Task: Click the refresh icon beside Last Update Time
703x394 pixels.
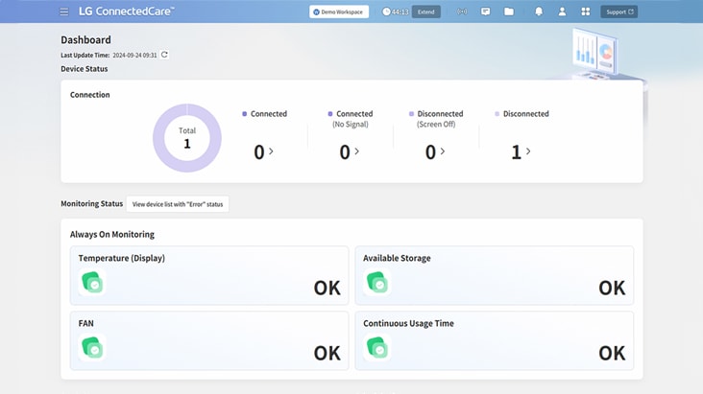Action: point(164,55)
